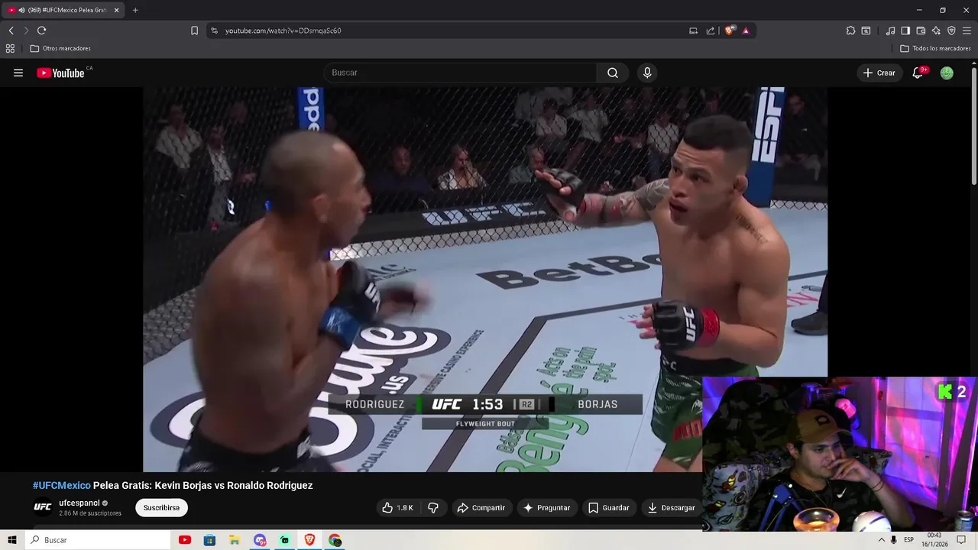This screenshot has width=978, height=550.
Task: Change the ESP input language
Action: (x=908, y=540)
